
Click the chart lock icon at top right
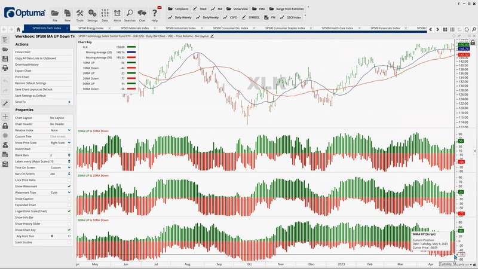click(x=473, y=42)
